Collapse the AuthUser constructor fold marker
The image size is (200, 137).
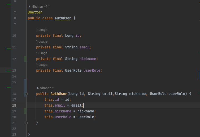27,94
